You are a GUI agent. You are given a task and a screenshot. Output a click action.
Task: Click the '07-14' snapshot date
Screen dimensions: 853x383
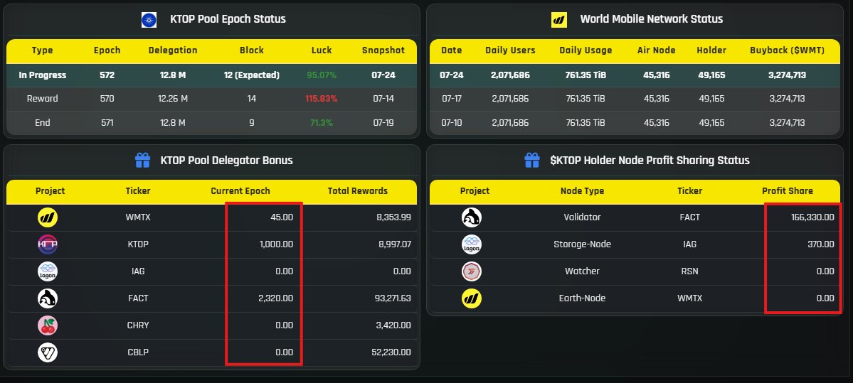click(x=383, y=99)
